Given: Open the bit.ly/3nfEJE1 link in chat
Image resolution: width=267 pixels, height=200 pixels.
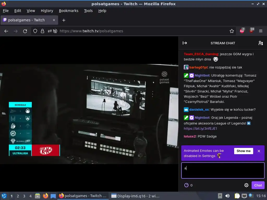Looking at the screenshot, I should tap(201, 129).
